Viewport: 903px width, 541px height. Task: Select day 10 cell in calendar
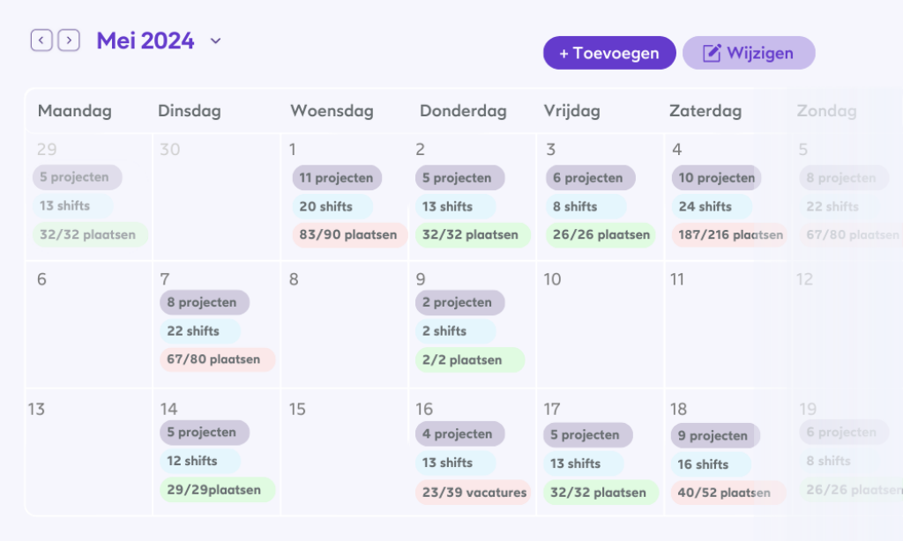tap(600, 326)
